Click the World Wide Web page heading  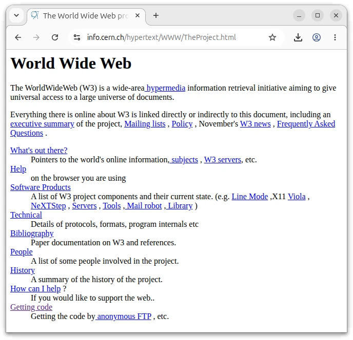(x=71, y=63)
